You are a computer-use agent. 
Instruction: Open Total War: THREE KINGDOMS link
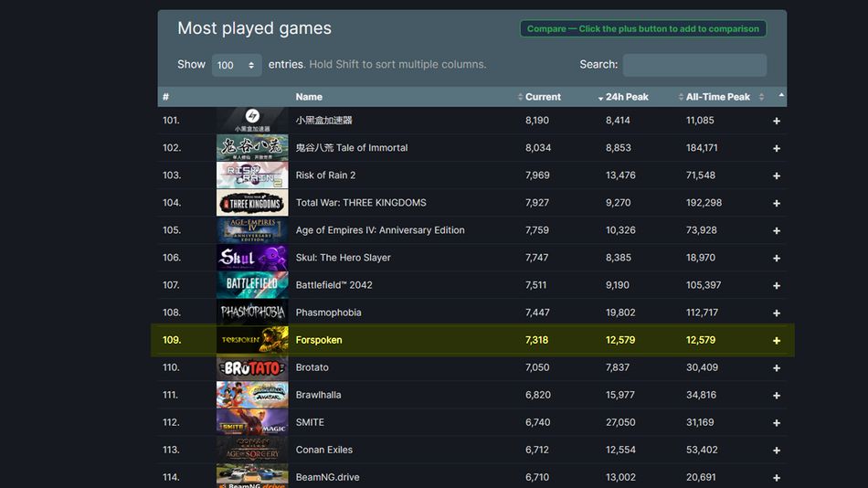[361, 203]
